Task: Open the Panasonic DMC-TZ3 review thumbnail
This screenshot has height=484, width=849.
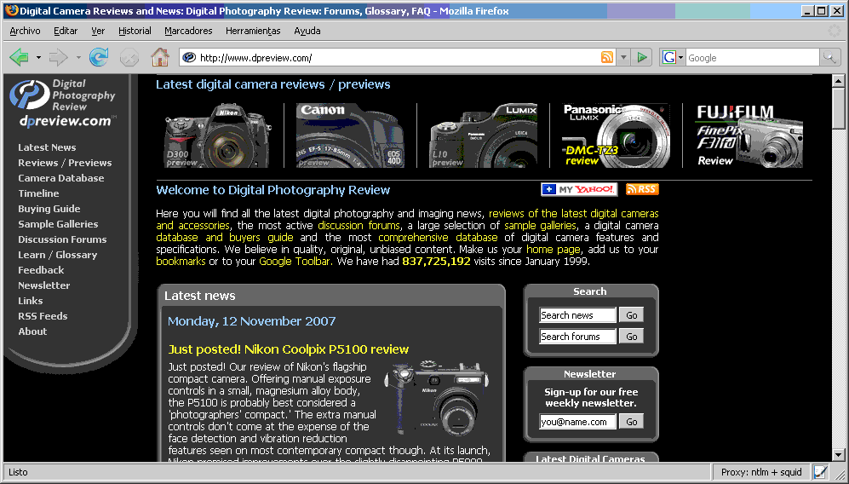Action: click(617, 135)
